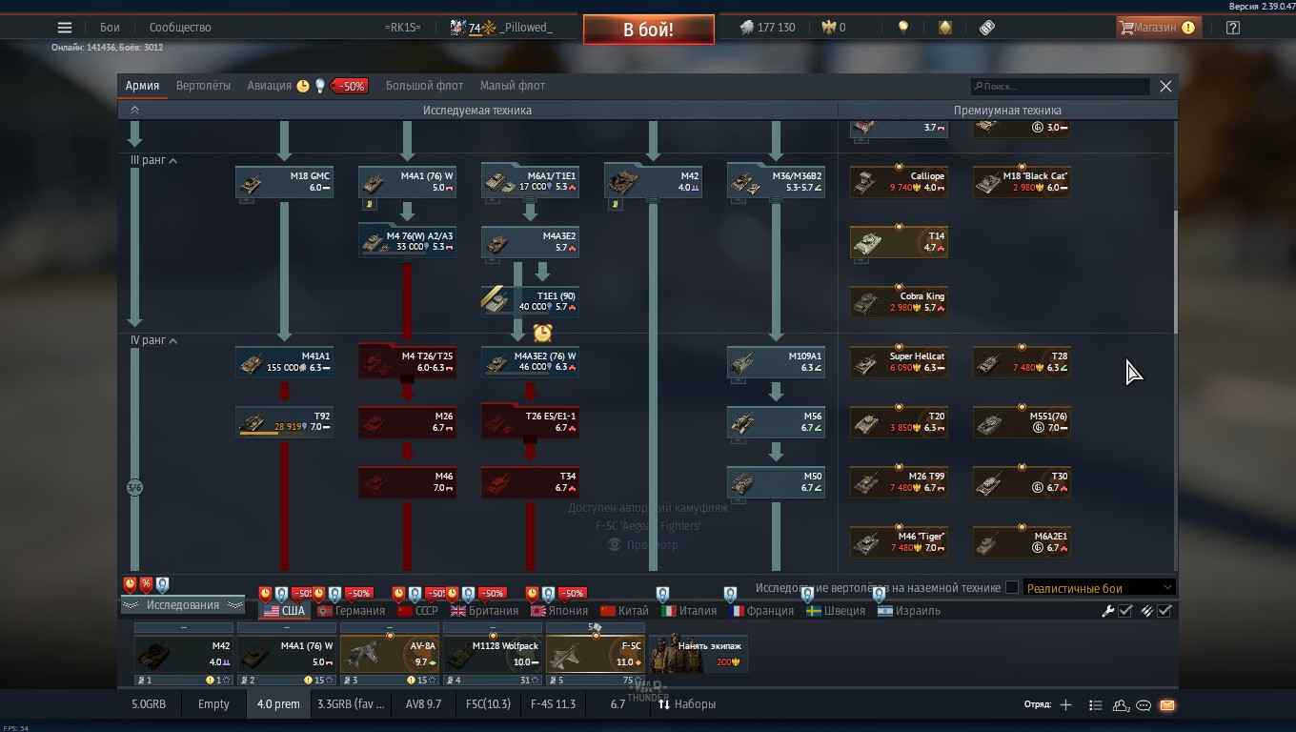This screenshot has height=732, width=1296.
Task: Select the premium T14 vehicle
Action: coord(899,242)
